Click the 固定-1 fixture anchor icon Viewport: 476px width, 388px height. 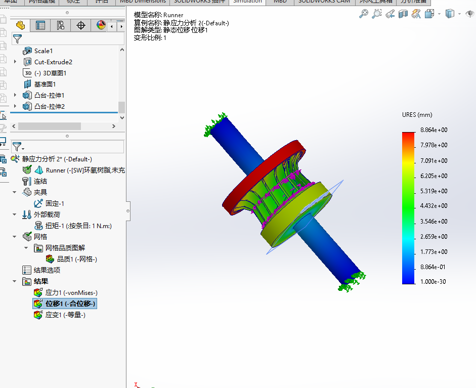pyautogui.click(x=38, y=203)
